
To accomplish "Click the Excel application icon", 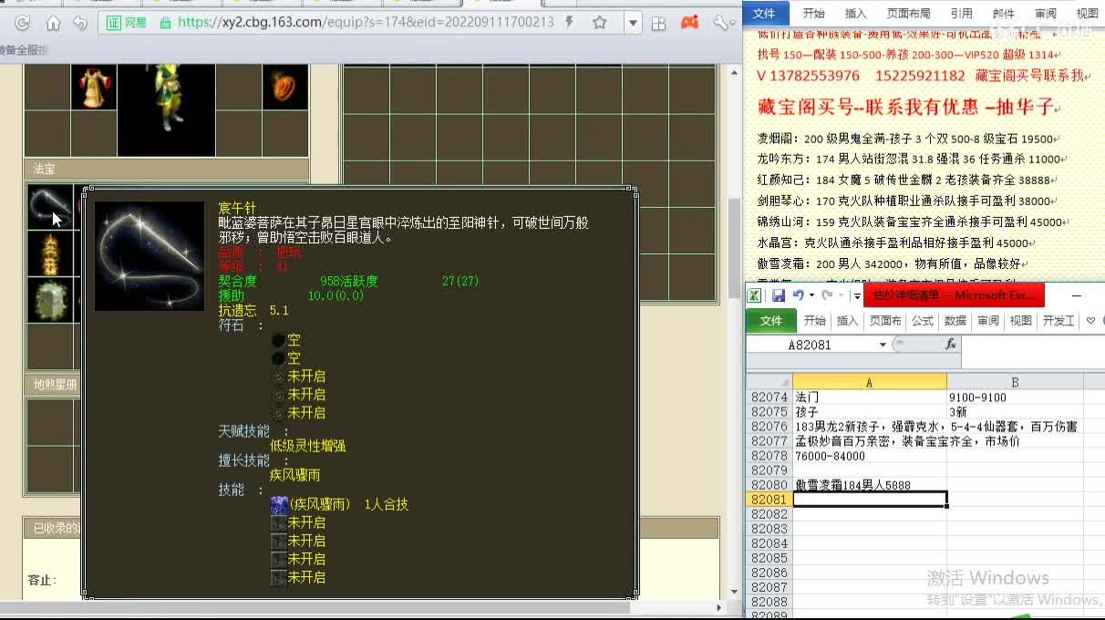I will 754,295.
